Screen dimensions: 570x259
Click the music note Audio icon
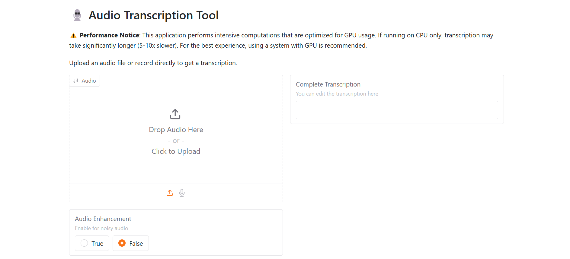[76, 81]
